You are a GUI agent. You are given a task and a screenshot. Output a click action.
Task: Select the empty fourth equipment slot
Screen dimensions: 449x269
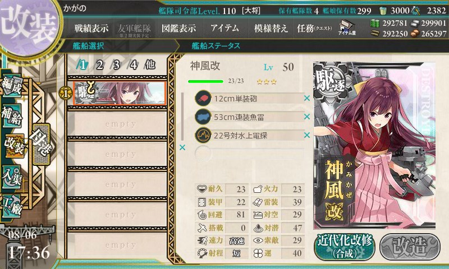[x=249, y=154]
